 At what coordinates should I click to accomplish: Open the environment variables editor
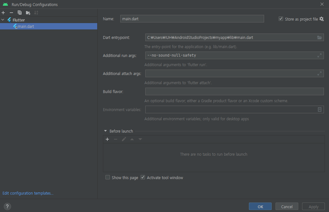tap(320, 109)
